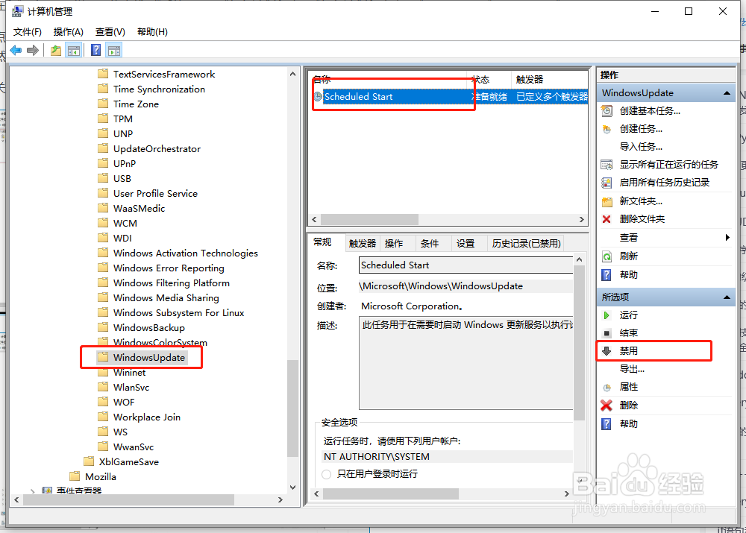Click the red X 删除 icon in 所选项
The image size is (746, 533).
click(606, 405)
